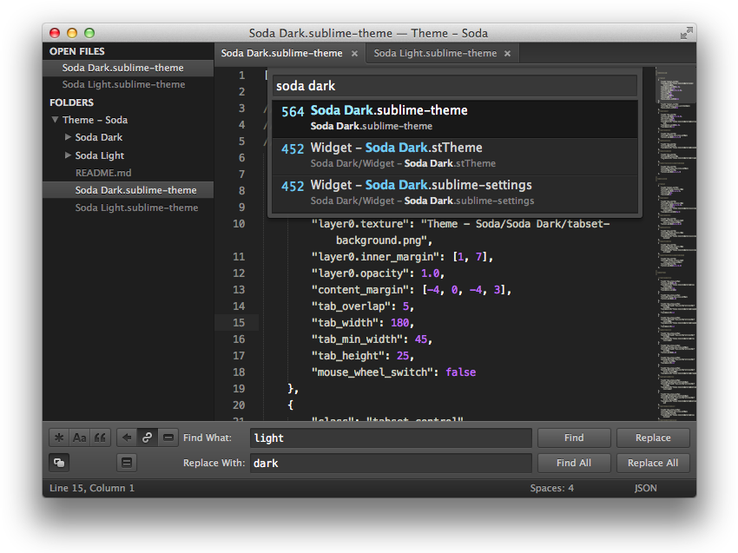738x553 pixels.
Task: Open the JSON syntax selector
Action: coord(645,488)
